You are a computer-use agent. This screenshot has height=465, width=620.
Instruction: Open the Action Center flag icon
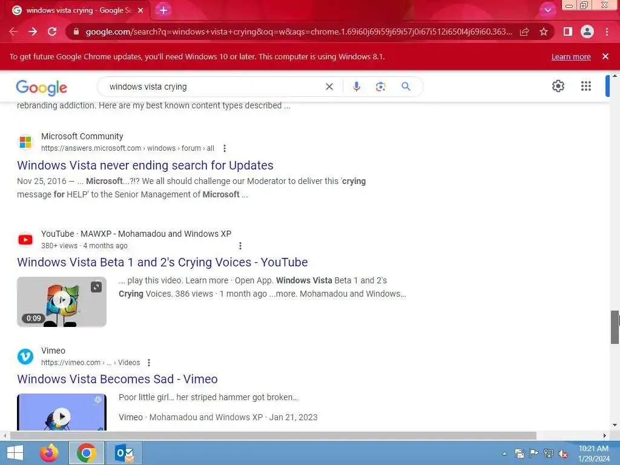(x=533, y=453)
